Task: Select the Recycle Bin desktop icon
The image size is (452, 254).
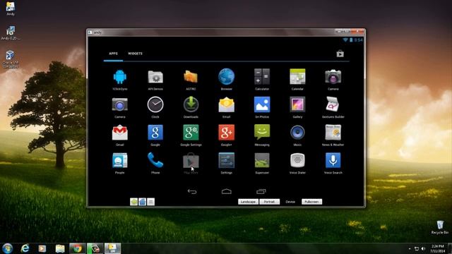Action: [x=440, y=227]
